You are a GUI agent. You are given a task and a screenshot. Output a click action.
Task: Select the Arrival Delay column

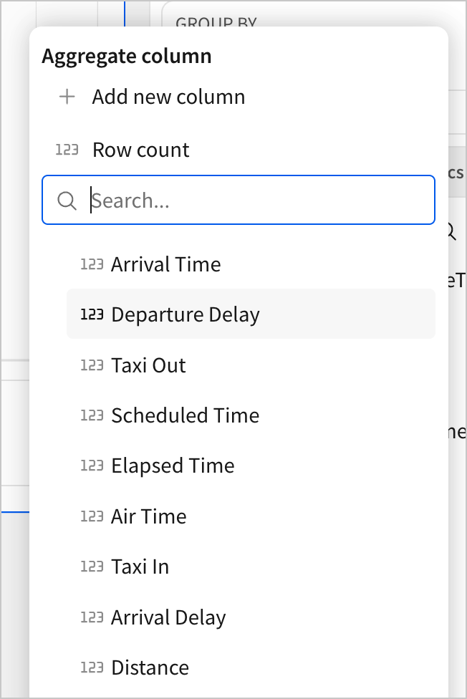coord(168,617)
